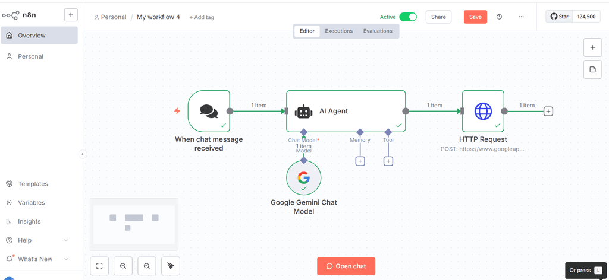Switch to the Executions tab
The height and width of the screenshot is (280, 609).
(338, 31)
